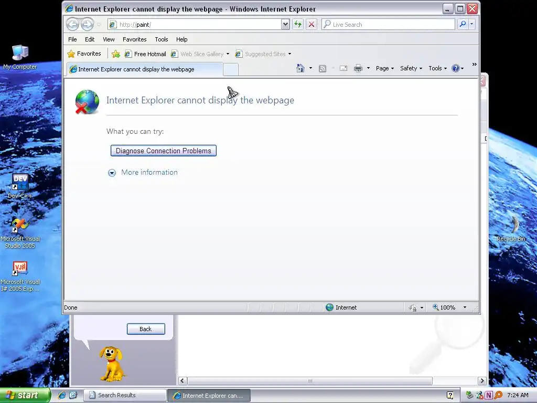Launch Internet Explorer from Quick Launch
This screenshot has height=403, width=537.
click(62, 396)
